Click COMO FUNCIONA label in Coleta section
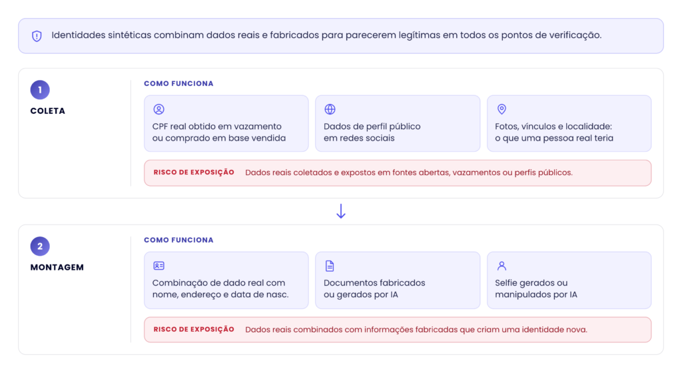 178,83
